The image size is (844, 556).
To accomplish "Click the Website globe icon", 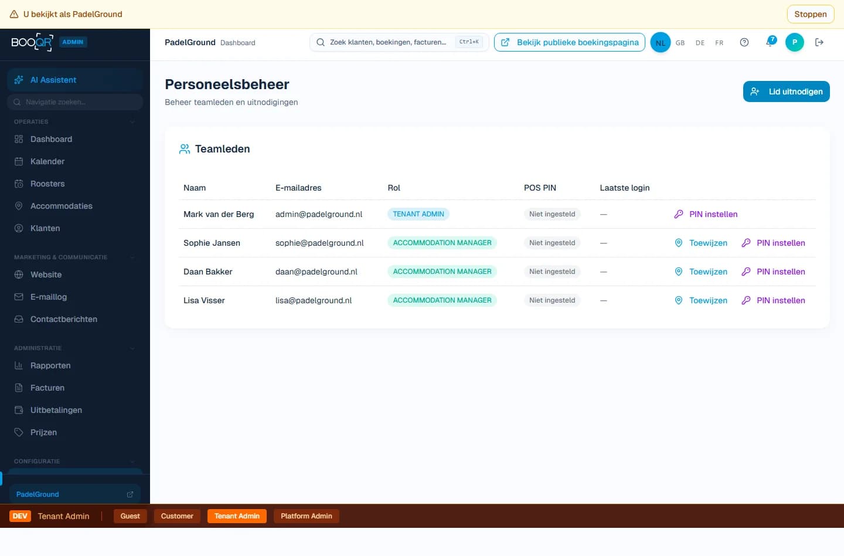I will tap(18, 274).
